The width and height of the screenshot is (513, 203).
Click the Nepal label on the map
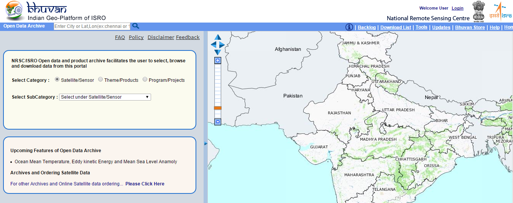tap(431, 97)
